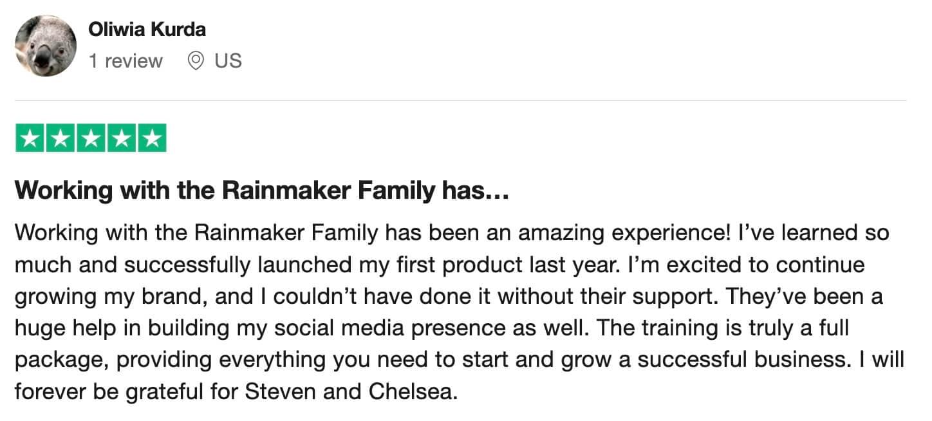The width and height of the screenshot is (932, 421).
Task: Click the second green rating star
Action: [60, 138]
